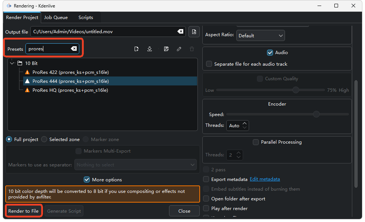Screen dimensions: 365x222
Task: Uncheck More options
Action: (87, 179)
